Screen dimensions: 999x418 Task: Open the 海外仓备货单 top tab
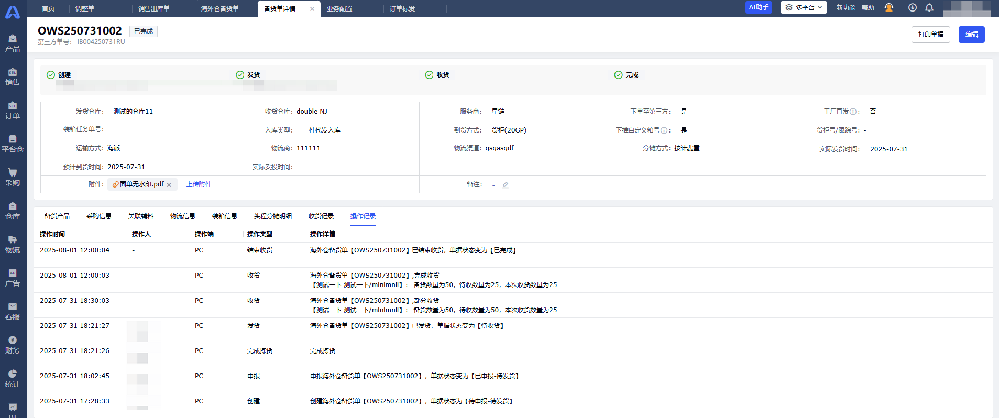(x=220, y=9)
